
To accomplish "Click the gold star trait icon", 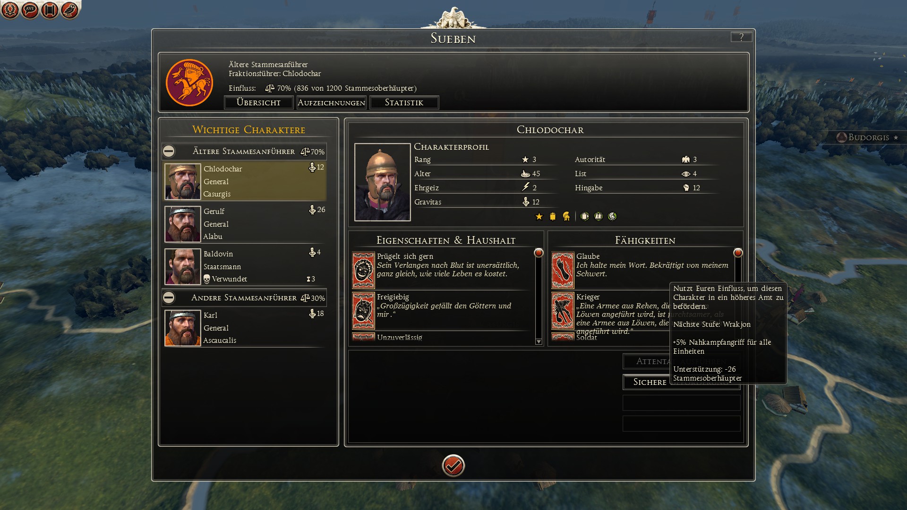I will 539,216.
